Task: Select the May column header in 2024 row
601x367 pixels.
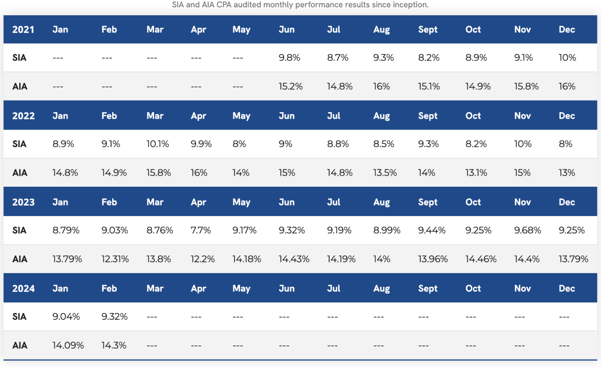Action: 241,288
